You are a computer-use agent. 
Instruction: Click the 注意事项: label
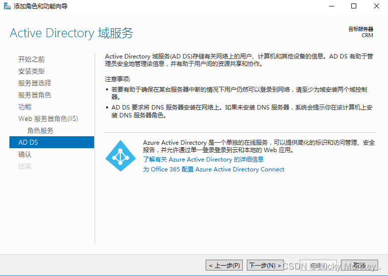pyautogui.click(x=117, y=79)
